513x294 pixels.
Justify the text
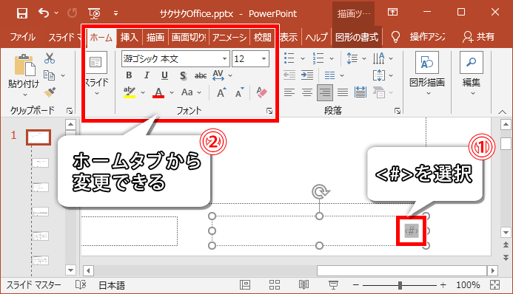[343, 92]
